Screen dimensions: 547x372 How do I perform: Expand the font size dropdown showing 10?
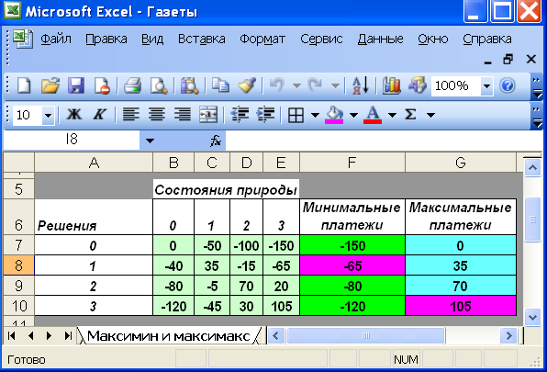pos(48,115)
